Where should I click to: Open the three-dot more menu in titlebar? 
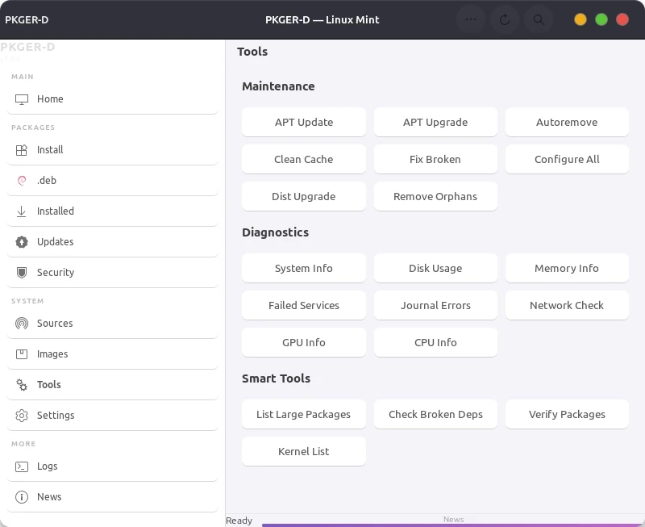coord(471,19)
